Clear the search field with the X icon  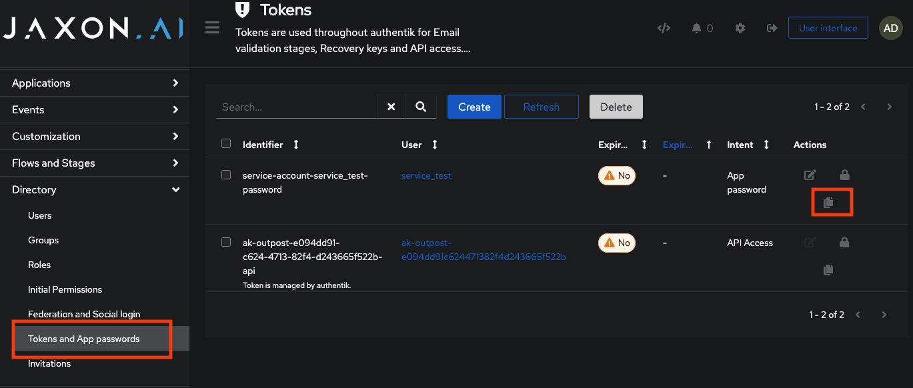[391, 106]
